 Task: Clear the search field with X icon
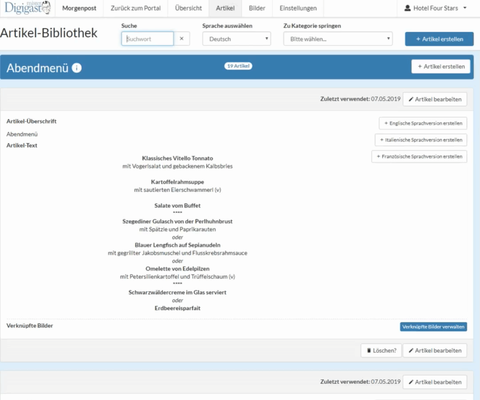point(182,39)
